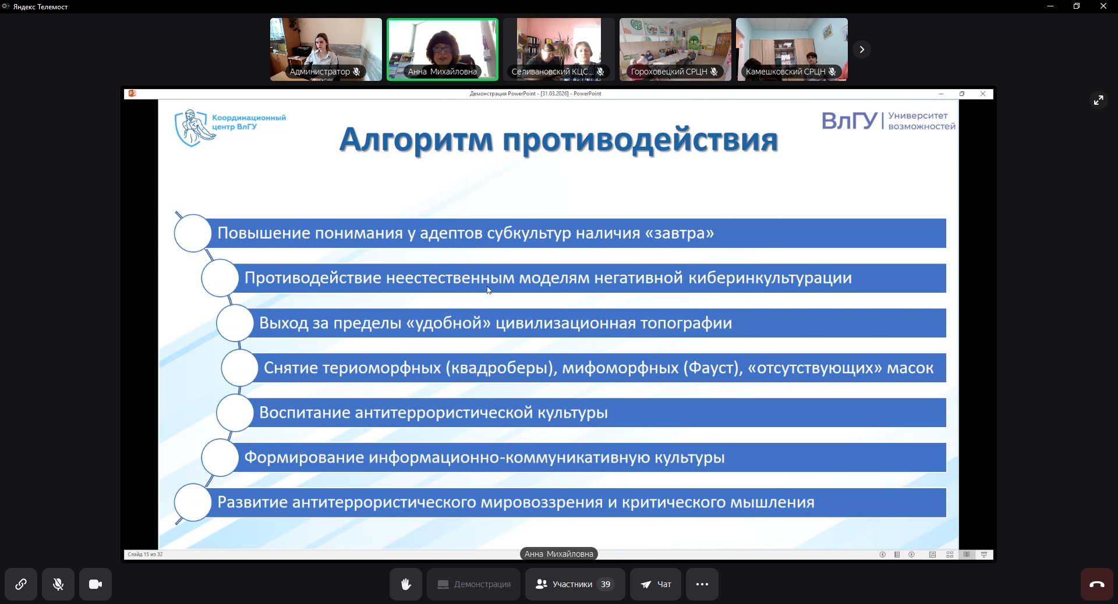The image size is (1118, 604).
Task: Open the three-dot more options menu
Action: [702, 584]
